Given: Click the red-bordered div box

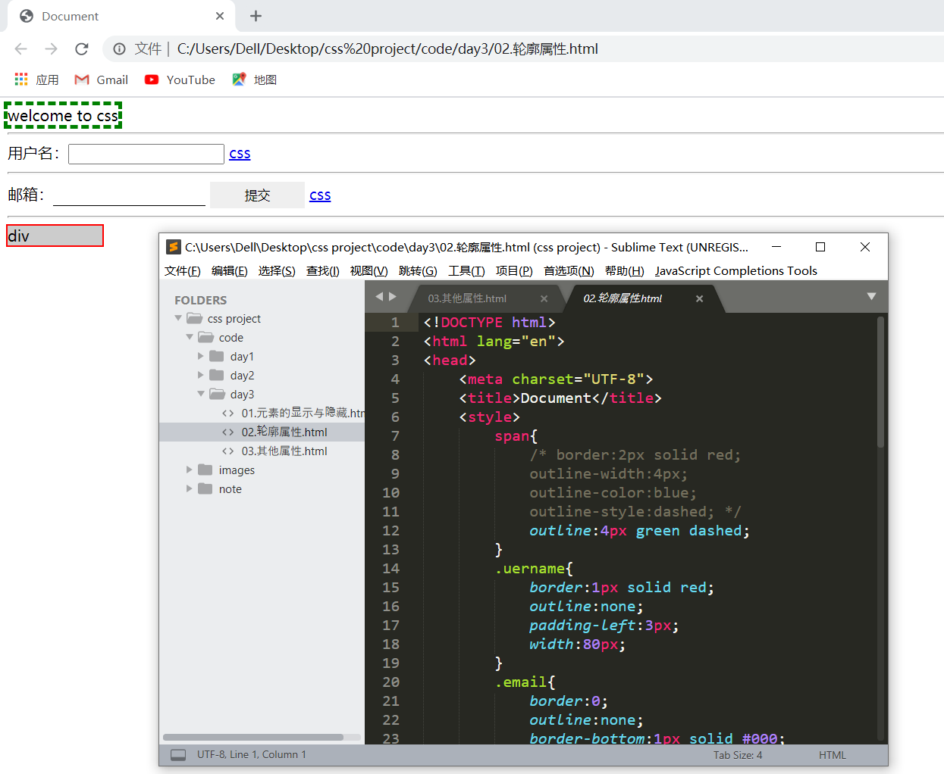Looking at the screenshot, I should (55, 236).
